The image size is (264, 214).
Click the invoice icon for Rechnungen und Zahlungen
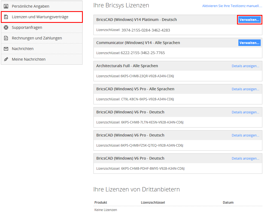tap(6, 38)
